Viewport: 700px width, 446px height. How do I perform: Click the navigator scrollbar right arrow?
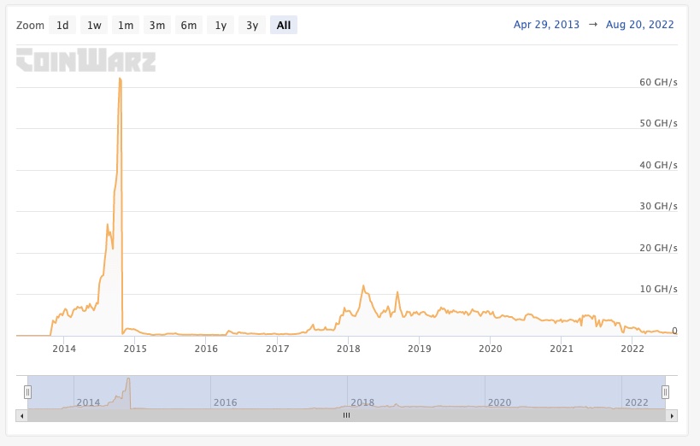(672, 415)
